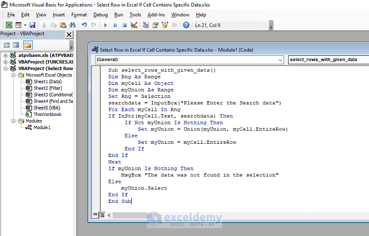369x236 pixels.
Task: Click the MsgBox code line
Action: point(200,175)
